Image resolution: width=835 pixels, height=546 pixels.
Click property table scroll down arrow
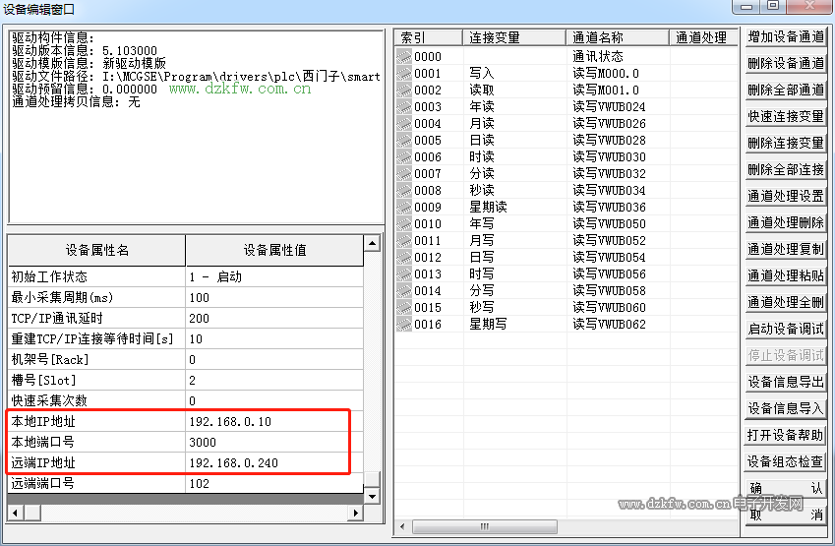click(372, 497)
